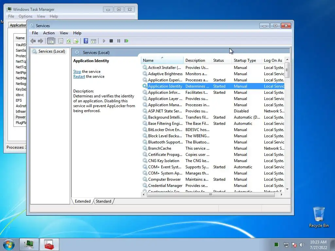Screen dimensions: 335x251
Task: Click the gear icon beside BranchCache
Action: pos(145,148)
